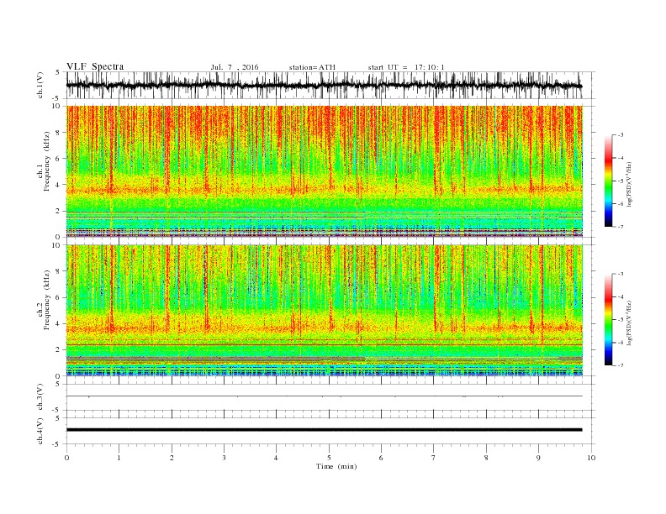
Task: Click the "1" tick on the Time axis
Action: point(119,458)
